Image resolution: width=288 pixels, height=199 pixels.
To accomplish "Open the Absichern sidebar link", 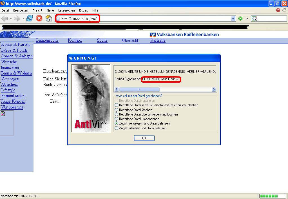I will [x=10, y=85].
